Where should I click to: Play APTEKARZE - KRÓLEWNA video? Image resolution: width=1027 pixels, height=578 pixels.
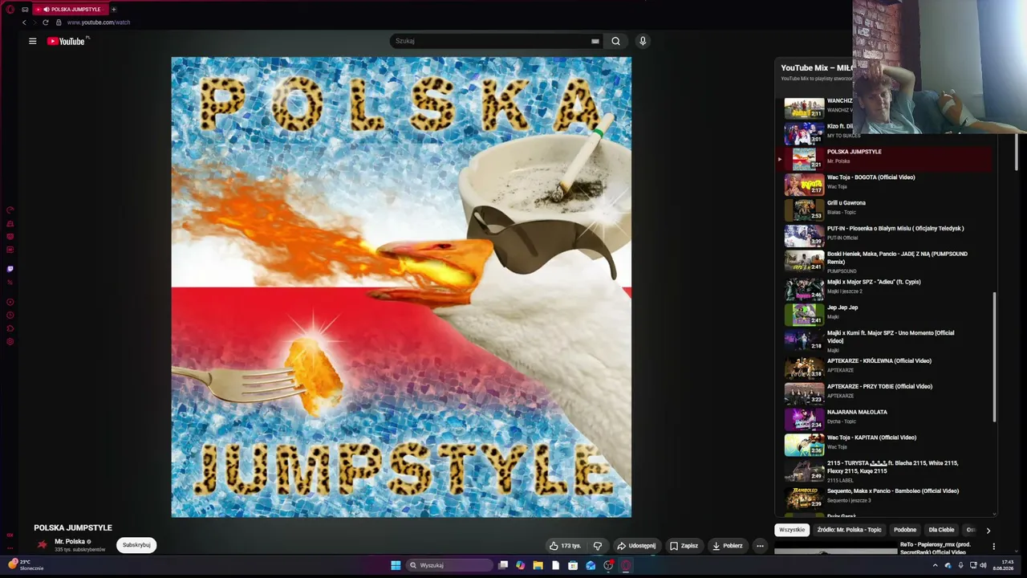[x=886, y=368]
